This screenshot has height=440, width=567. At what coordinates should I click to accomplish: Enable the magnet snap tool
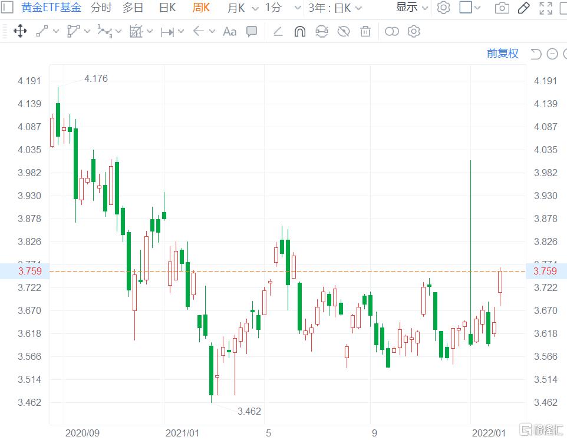pyautogui.click(x=300, y=31)
